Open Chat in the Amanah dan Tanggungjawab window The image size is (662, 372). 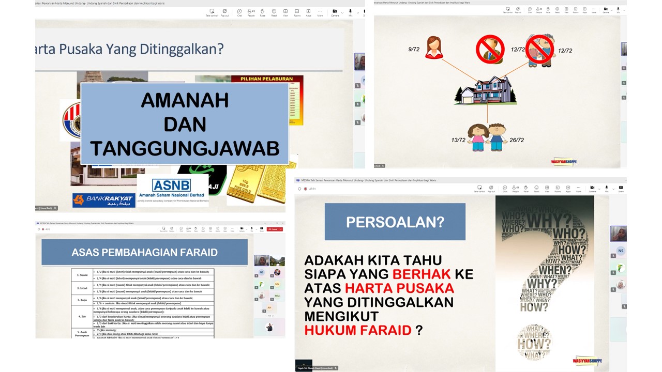pos(239,12)
